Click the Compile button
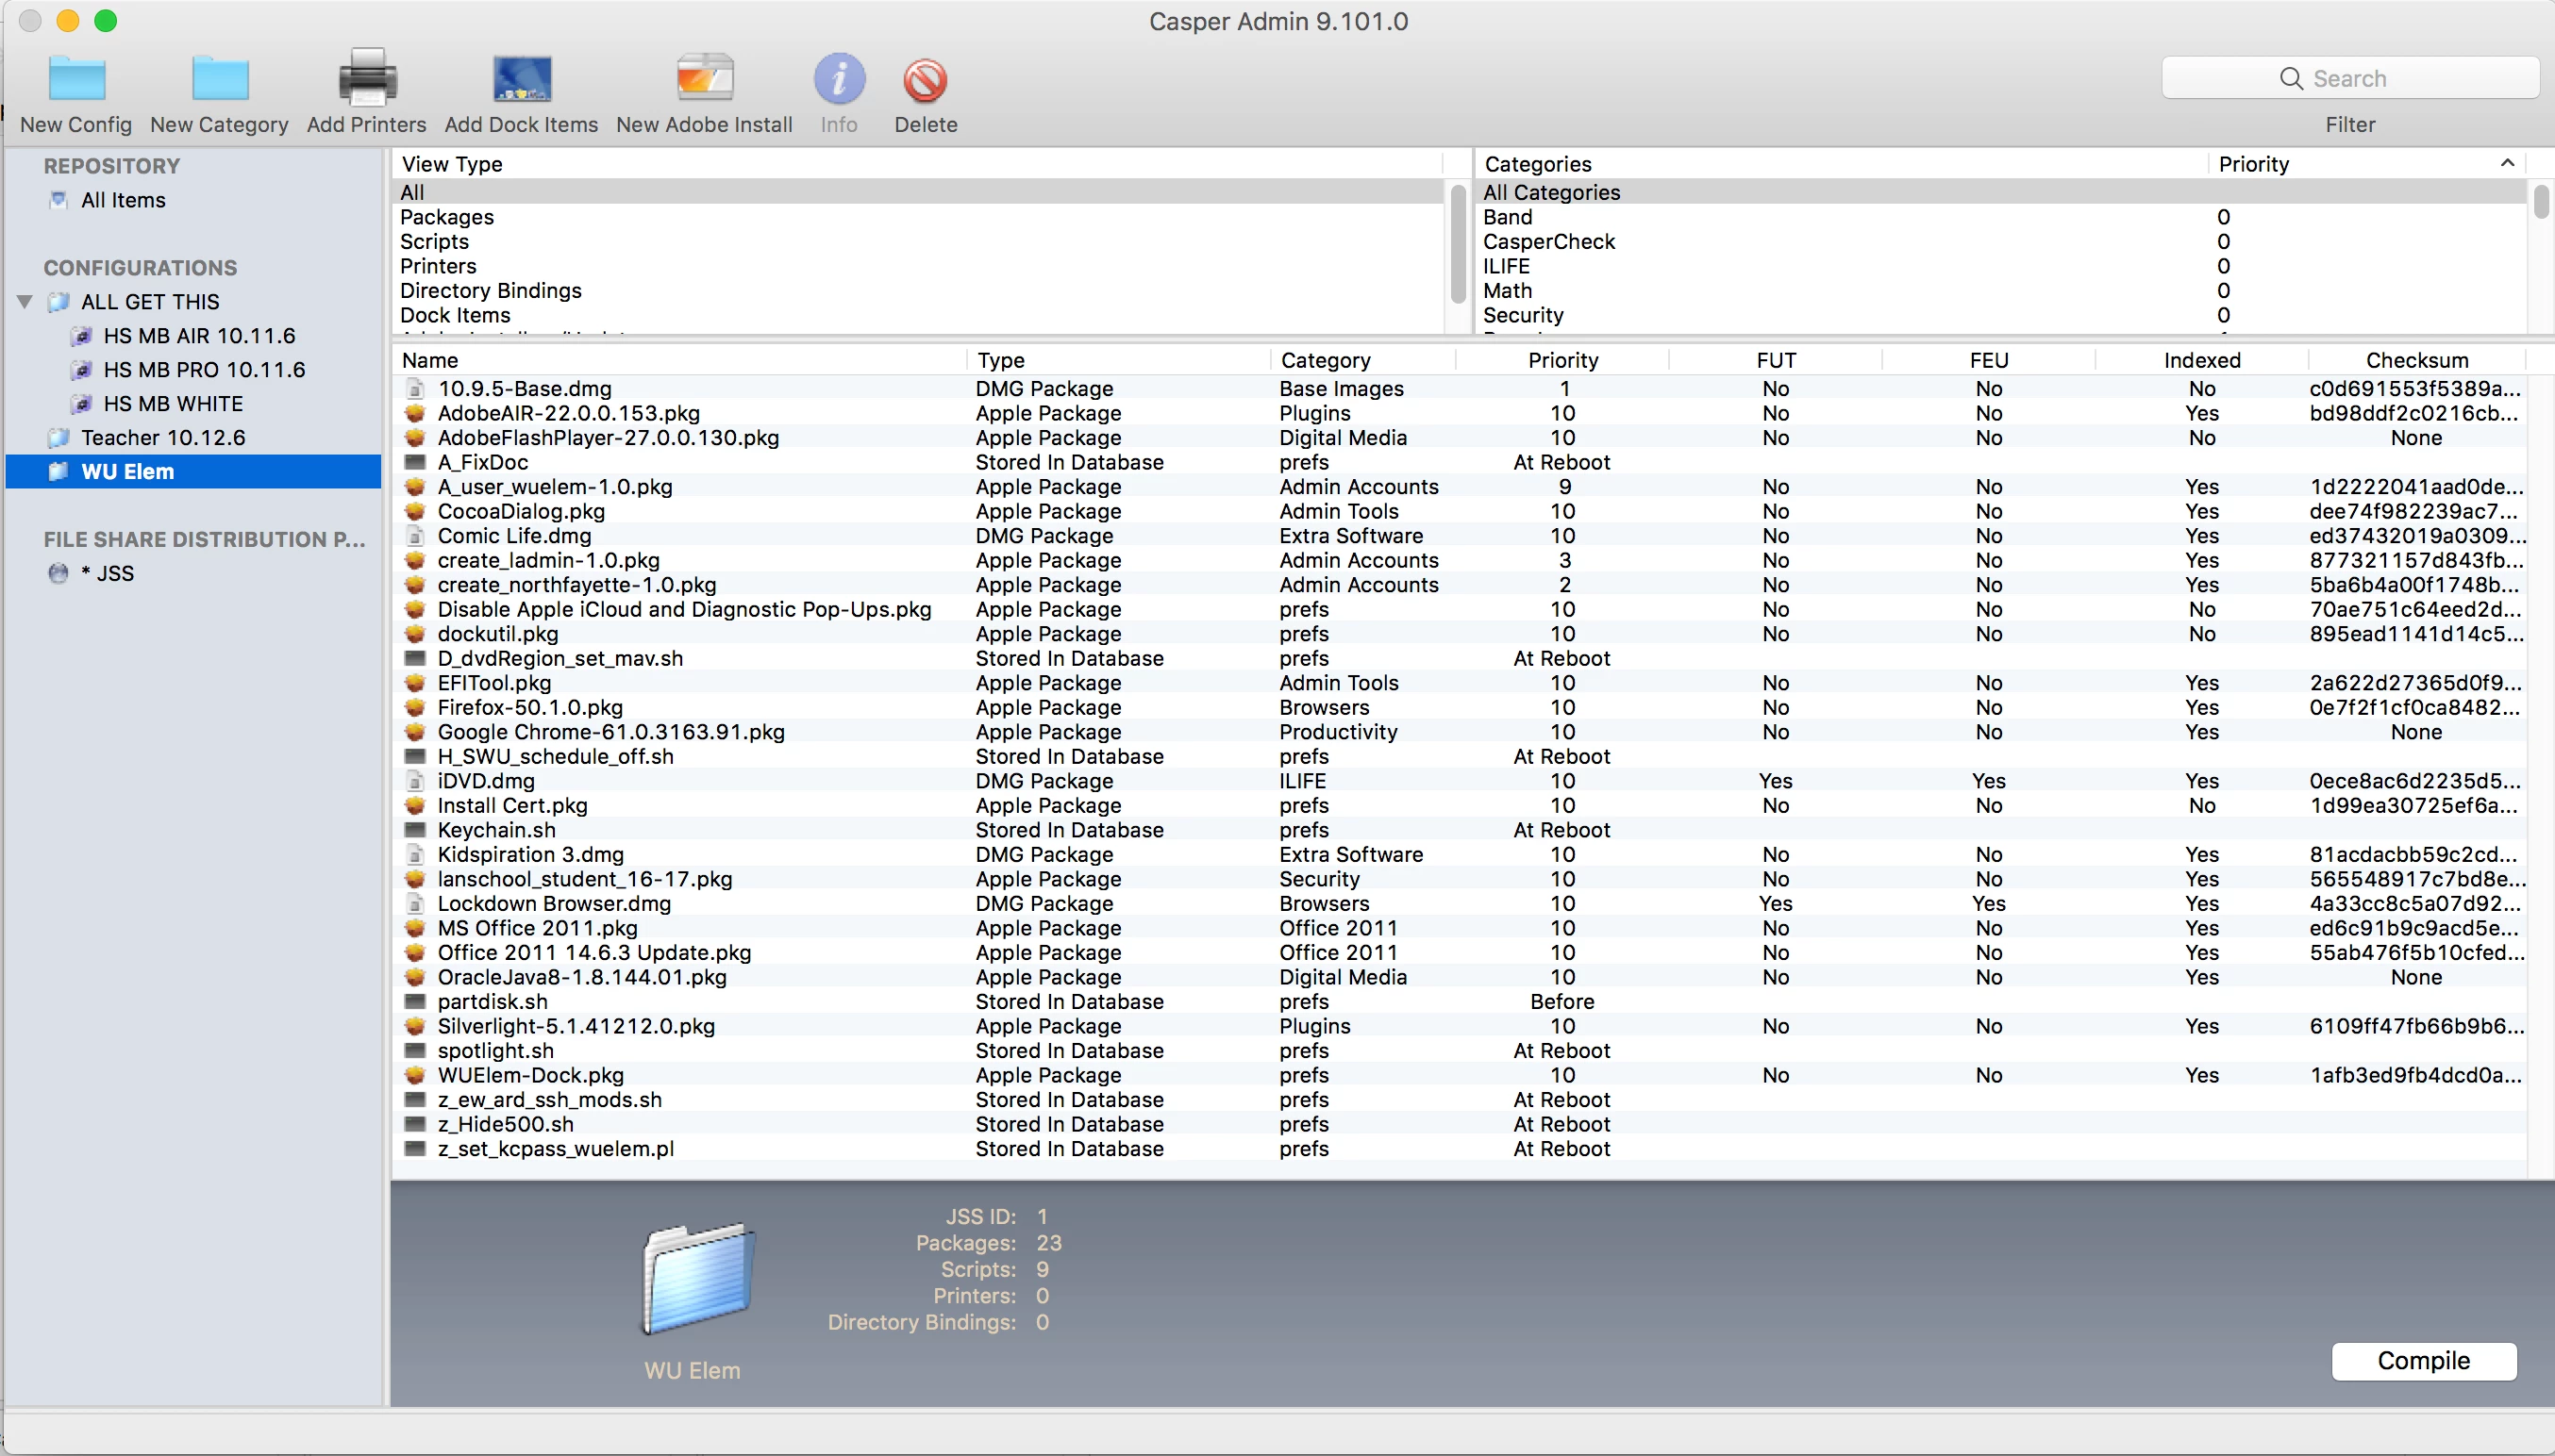Screen dimensions: 2555x1456 point(2423,1361)
